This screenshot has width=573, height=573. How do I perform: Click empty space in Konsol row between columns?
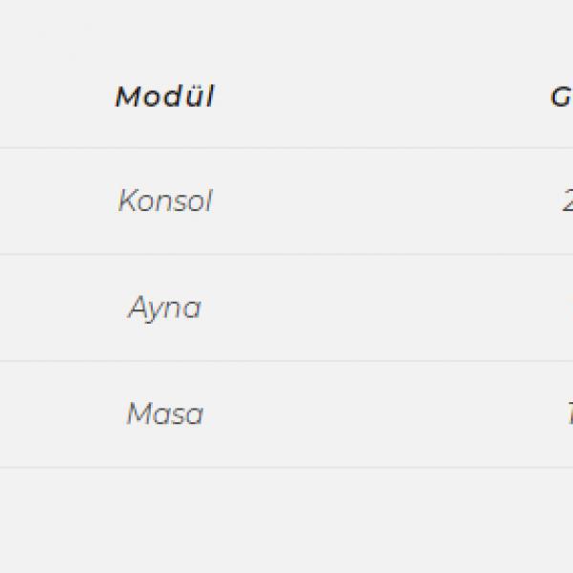(384, 201)
